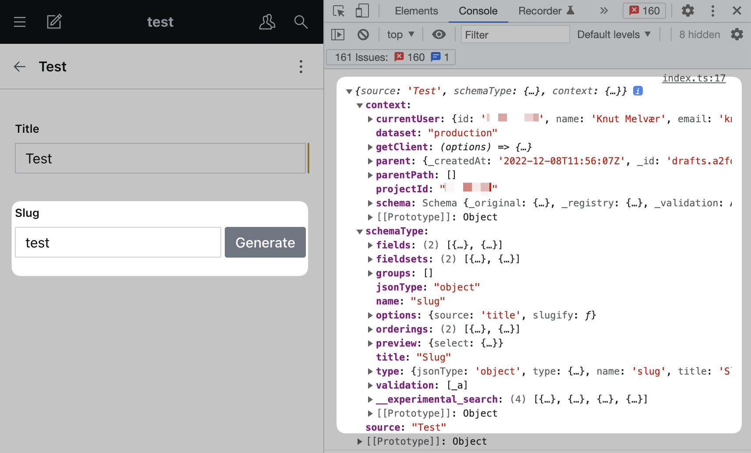Expand the parent object
751x453 pixels.
point(370,161)
